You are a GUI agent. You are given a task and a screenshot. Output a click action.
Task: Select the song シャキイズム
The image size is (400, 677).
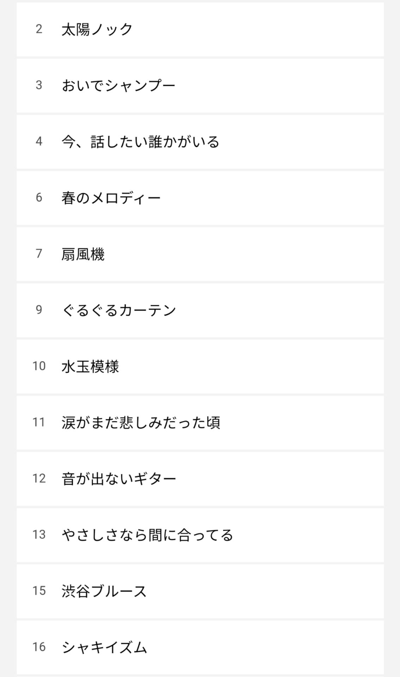coord(104,647)
